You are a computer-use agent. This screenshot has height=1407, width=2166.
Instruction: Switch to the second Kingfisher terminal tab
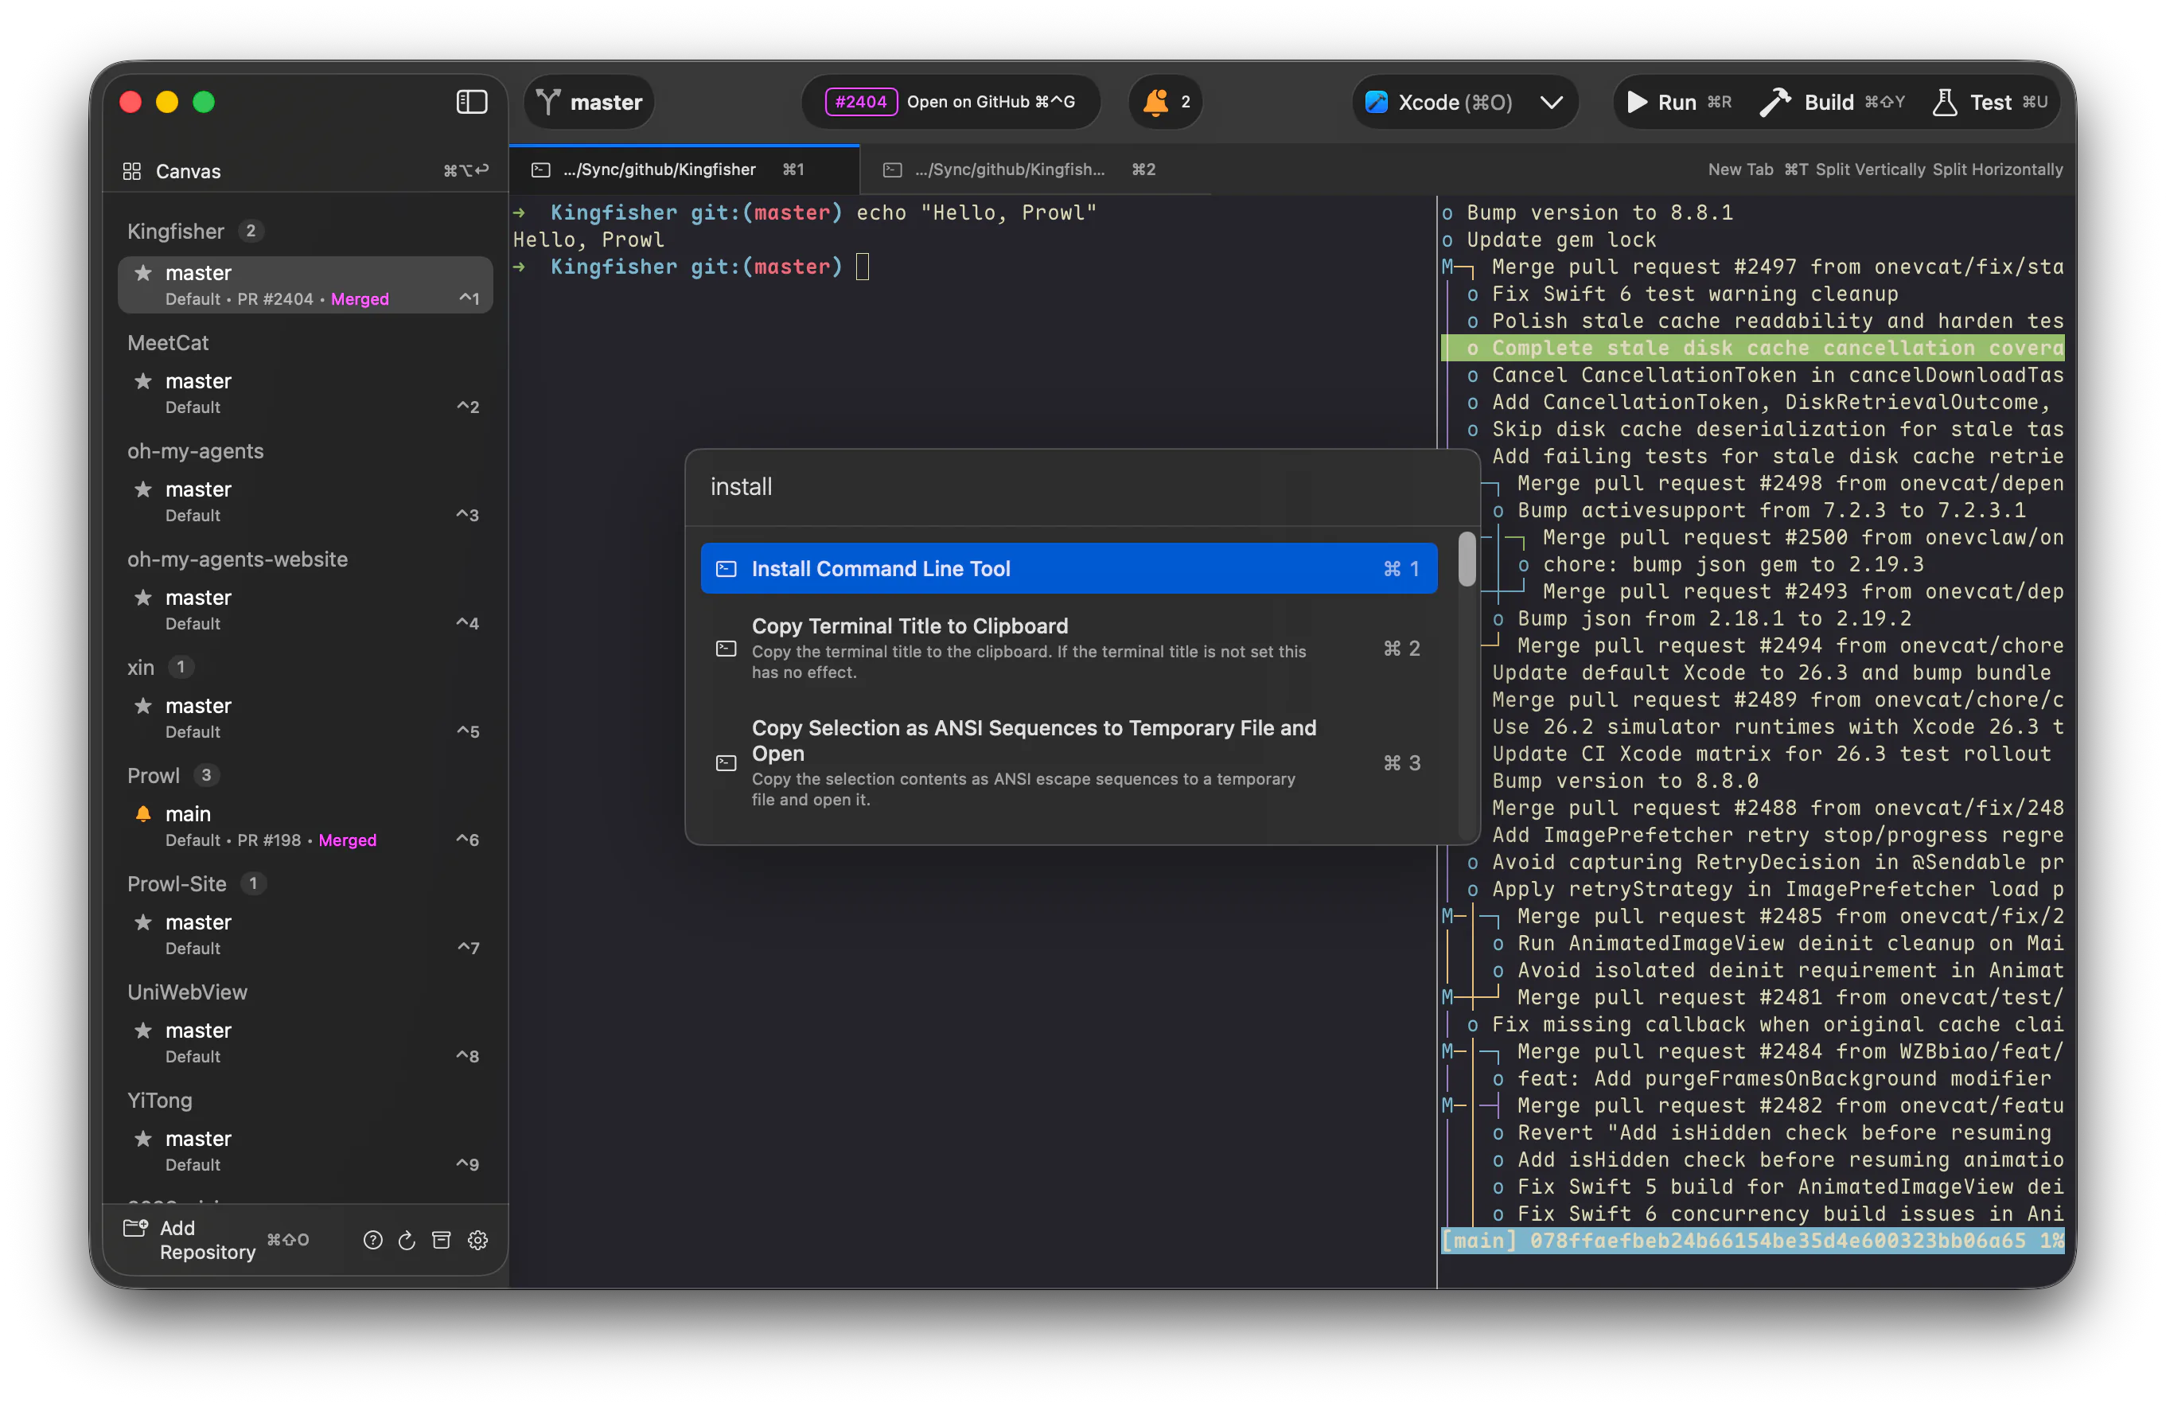click(1011, 170)
